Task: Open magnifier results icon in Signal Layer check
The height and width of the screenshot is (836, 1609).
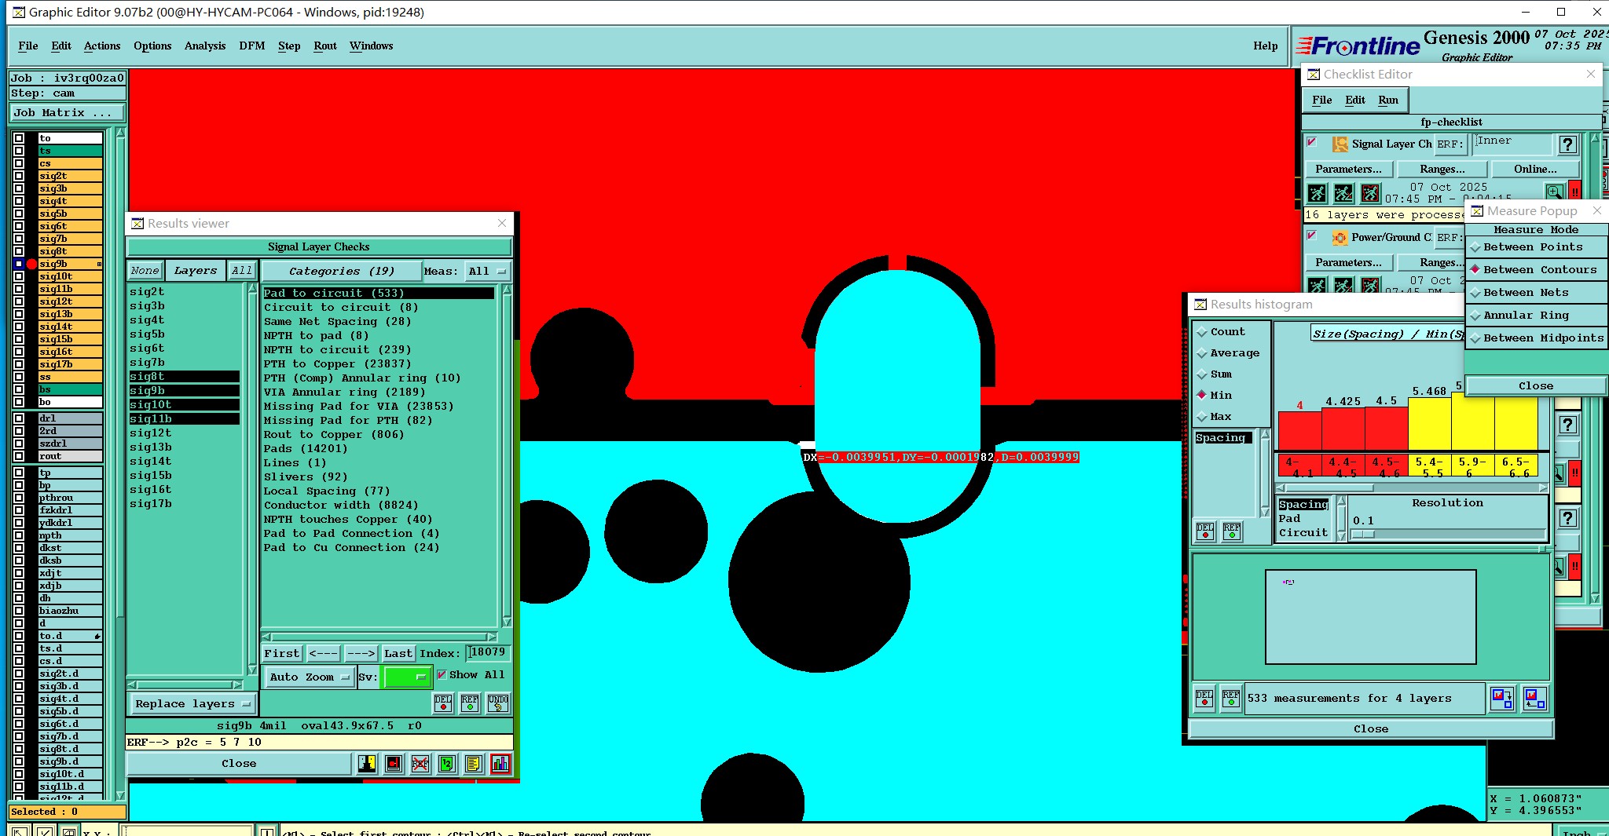Action: 1554,192
